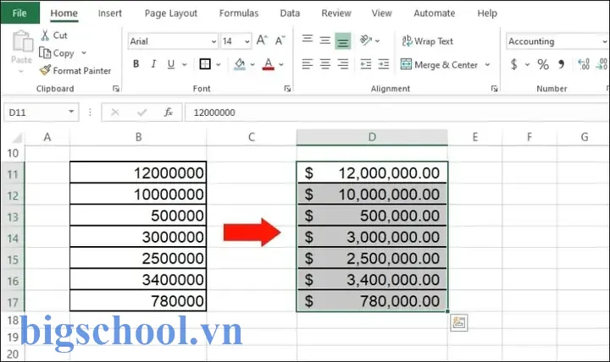Expand the Paste options arrow
This screenshot has width=610, height=362.
pos(21,71)
